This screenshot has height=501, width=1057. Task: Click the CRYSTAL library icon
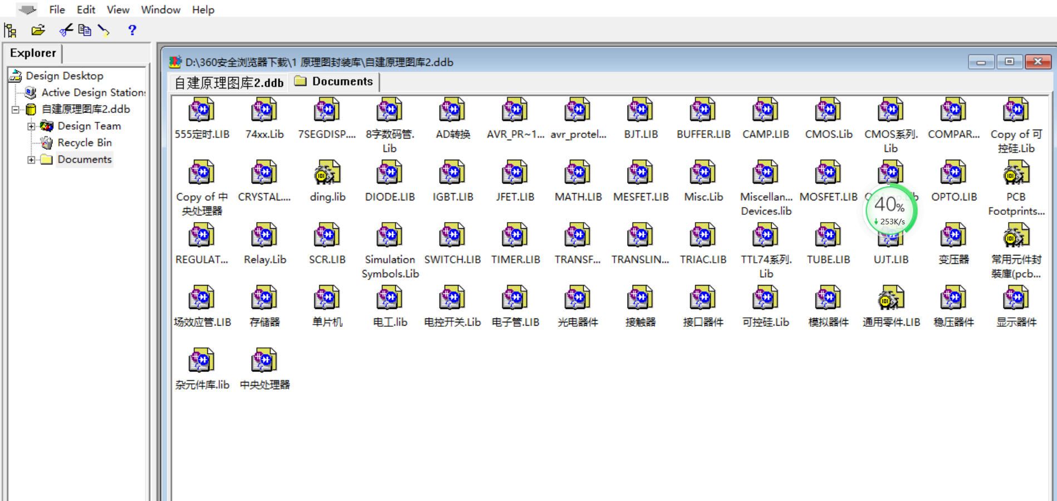tap(264, 173)
